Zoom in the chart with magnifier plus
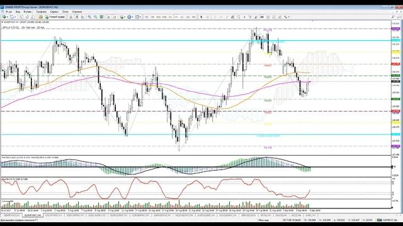The height and width of the screenshot is (226, 403). [x=89, y=17]
